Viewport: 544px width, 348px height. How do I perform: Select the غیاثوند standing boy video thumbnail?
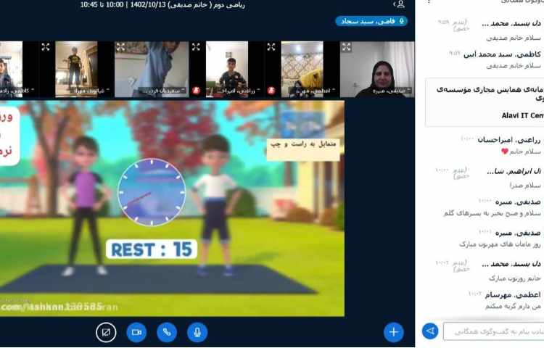(x=76, y=70)
